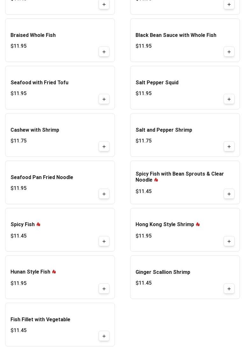Click plus button for Seafood with Fried Tofu
The height and width of the screenshot is (347, 245).
104,99
